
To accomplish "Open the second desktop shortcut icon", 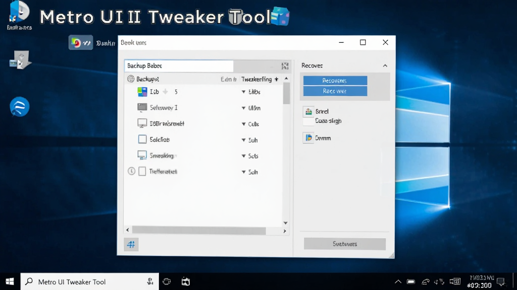I will coord(20,60).
